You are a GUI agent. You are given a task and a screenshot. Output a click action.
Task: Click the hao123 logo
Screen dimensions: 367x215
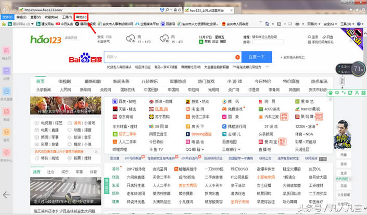46,39
